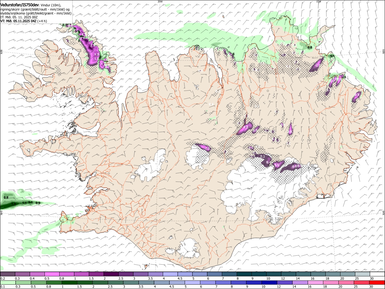Viewport: 385px width, 289px height.
Task: Click the 0.3 snowfall label northwest of Vatnajökull
Action: (263, 156)
